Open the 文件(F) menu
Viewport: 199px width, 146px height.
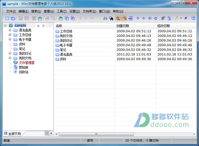[11, 11]
